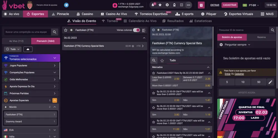Favorite the Fasttoken Currency Special Bets event
This screenshot has width=278, height=138.
click(x=133, y=46)
